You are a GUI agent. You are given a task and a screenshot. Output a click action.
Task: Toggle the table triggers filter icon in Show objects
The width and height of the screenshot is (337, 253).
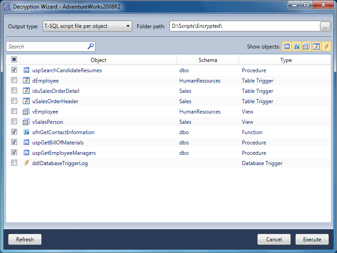[x=316, y=47]
